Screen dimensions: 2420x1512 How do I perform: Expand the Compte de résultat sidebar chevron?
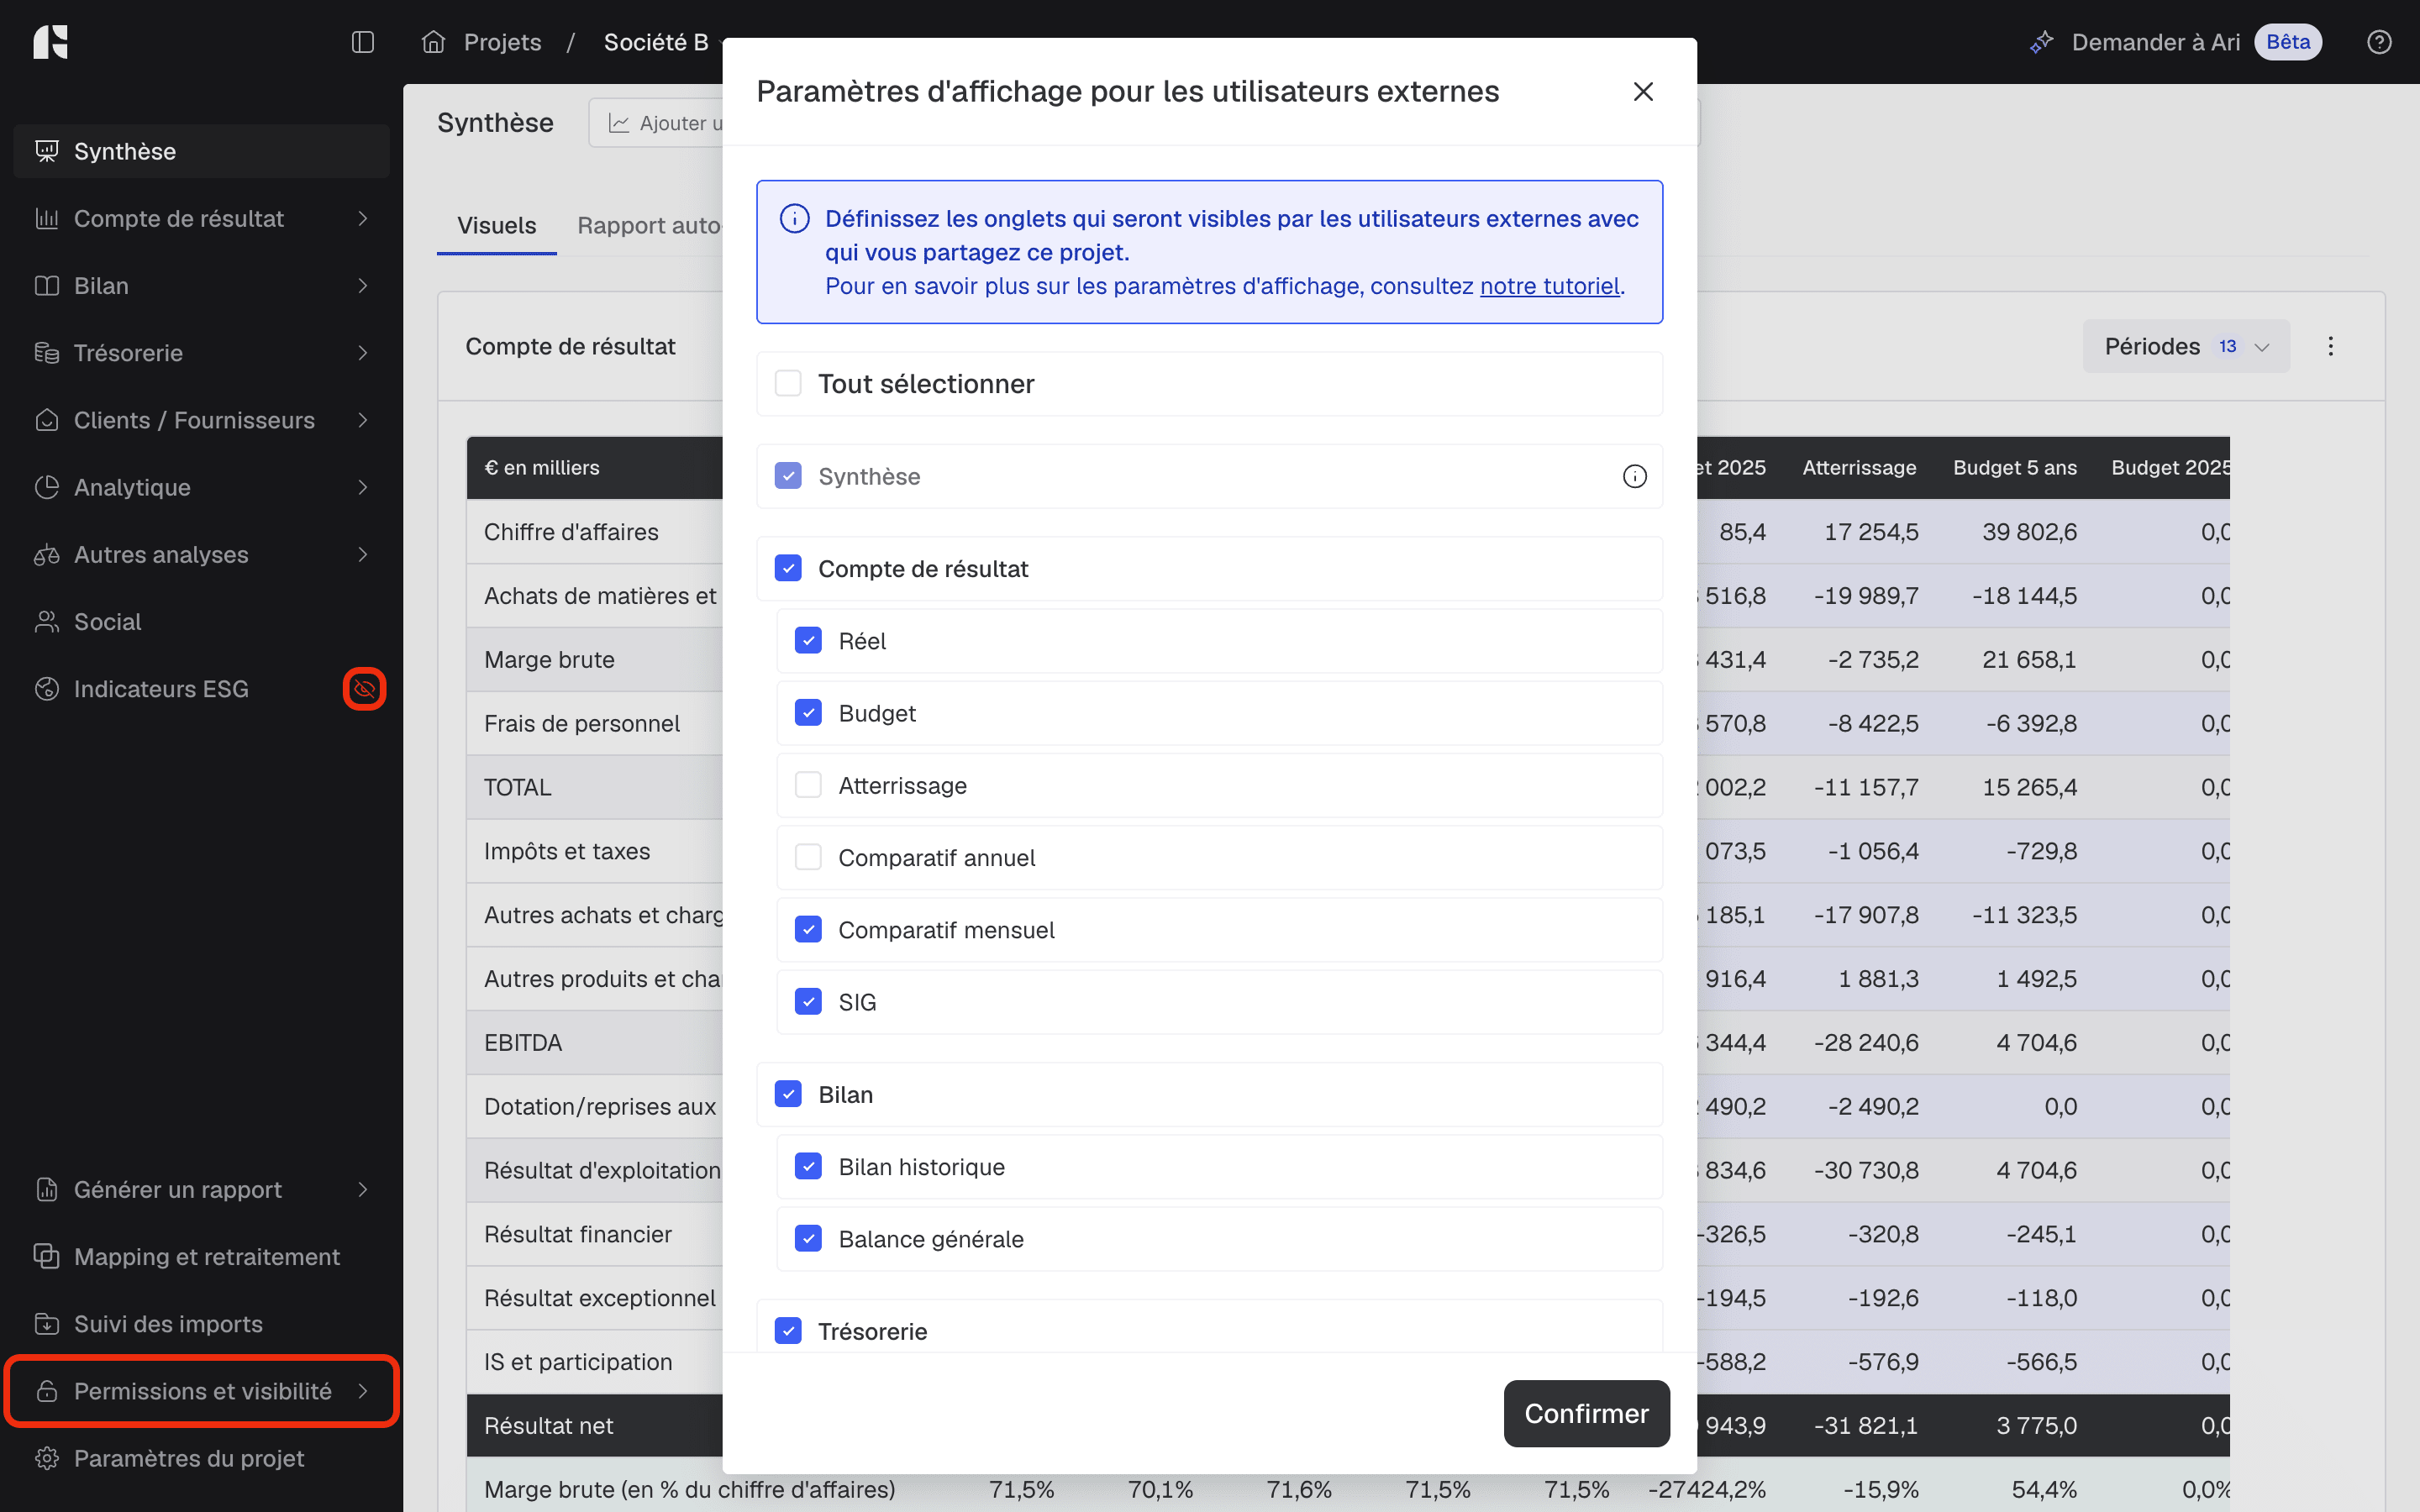(363, 218)
